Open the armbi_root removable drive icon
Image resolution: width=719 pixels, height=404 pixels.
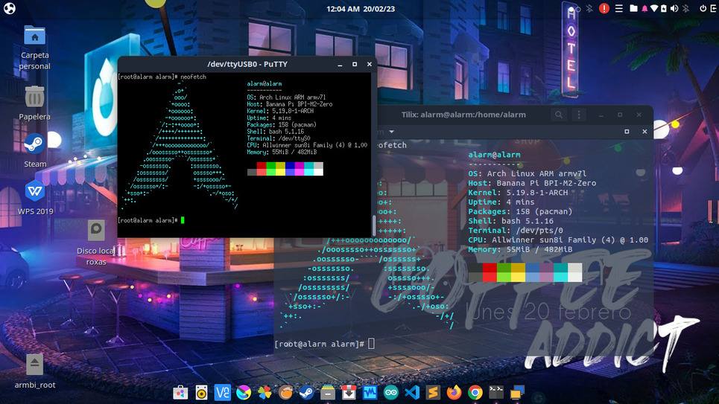(34, 364)
